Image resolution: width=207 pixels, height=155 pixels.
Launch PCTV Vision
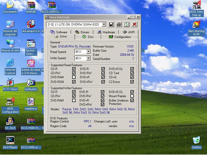click(10, 84)
